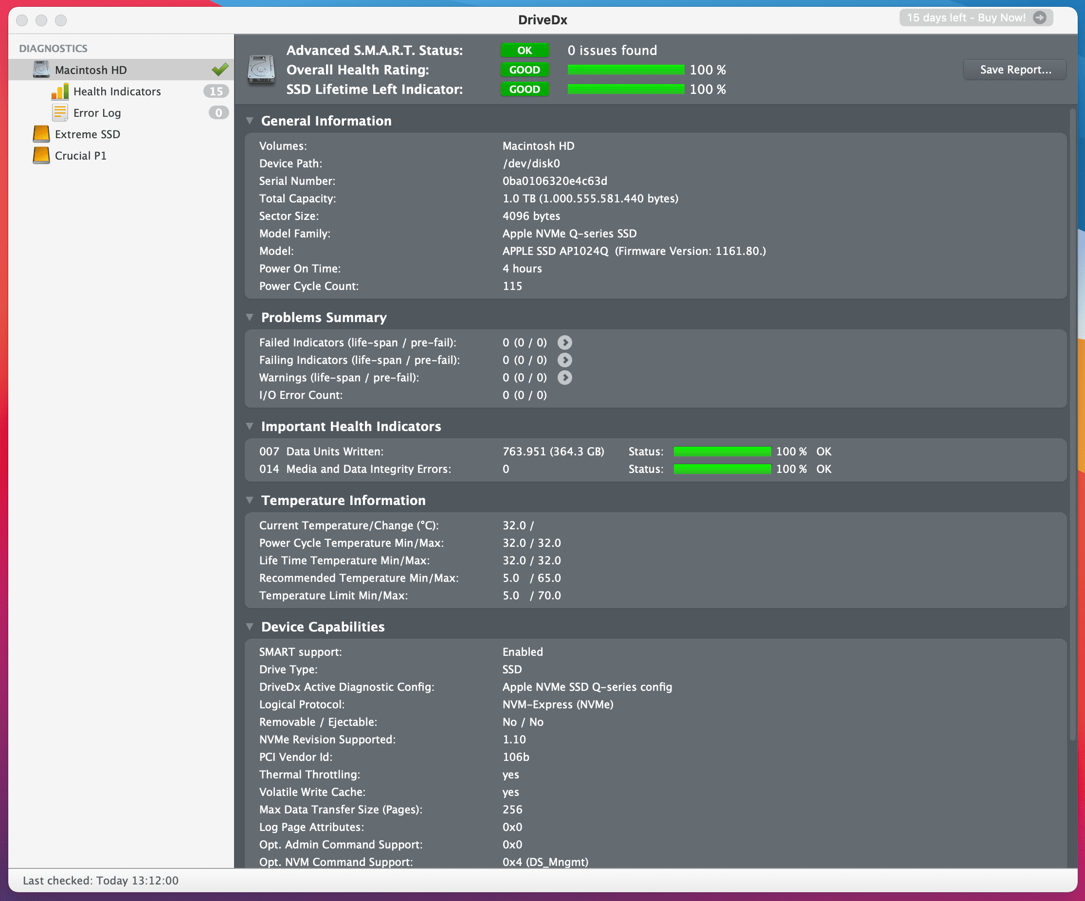Click the DriveDx window title
The width and height of the screenshot is (1085, 901).
pos(542,20)
